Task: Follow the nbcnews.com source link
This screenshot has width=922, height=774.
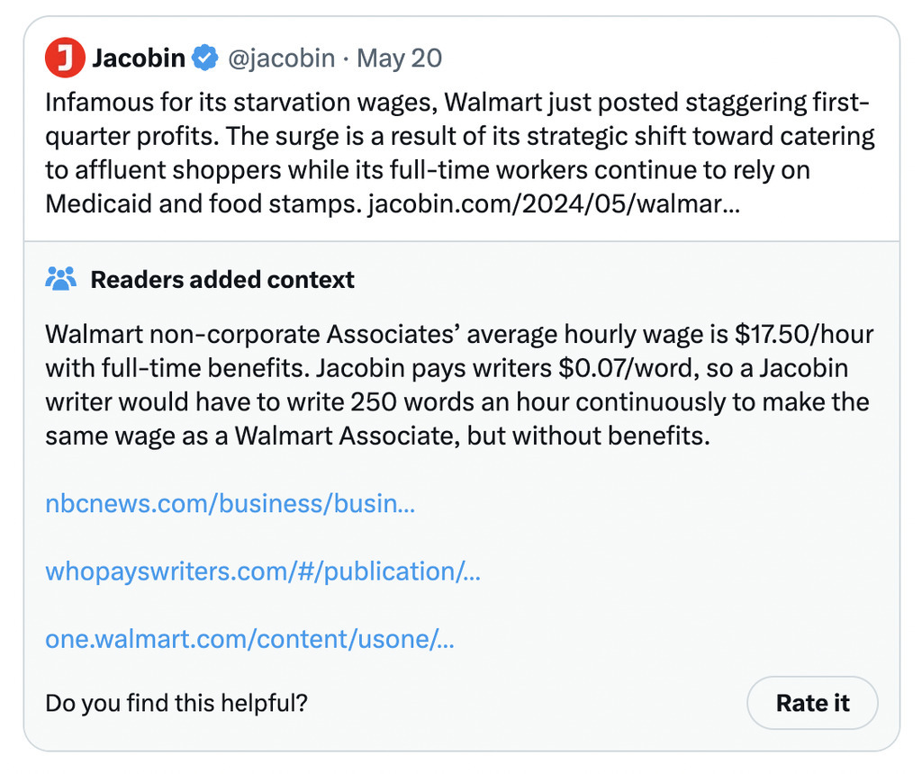Action: coord(230,503)
